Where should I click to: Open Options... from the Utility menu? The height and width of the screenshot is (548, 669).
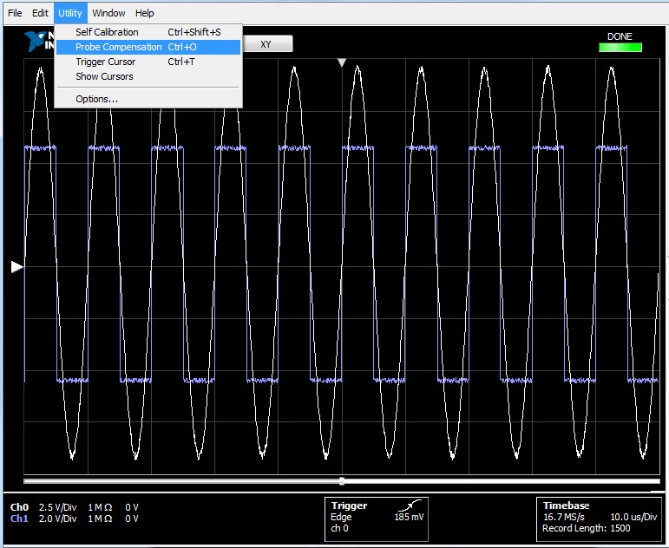coord(96,99)
